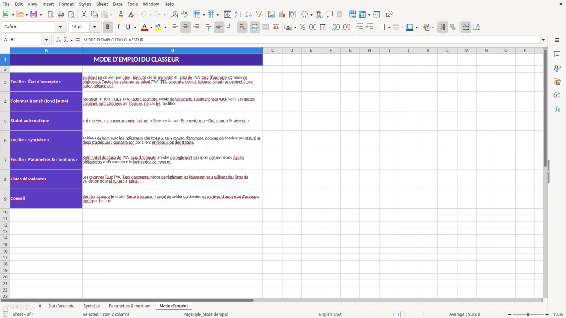Toggle print preview
Image resolution: width=566 pixels, height=318 pixels.
pos(71,15)
